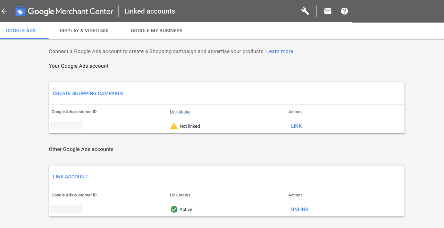This screenshot has width=444, height=228.
Task: Switch to the Google Ads tab
Action: click(x=21, y=31)
